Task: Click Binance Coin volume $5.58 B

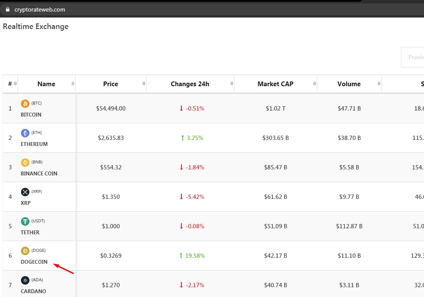Action: (349, 167)
